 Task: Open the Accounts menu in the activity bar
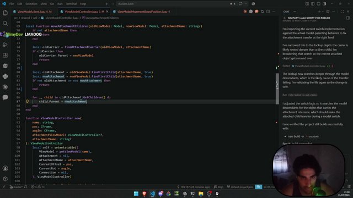click(5, 168)
